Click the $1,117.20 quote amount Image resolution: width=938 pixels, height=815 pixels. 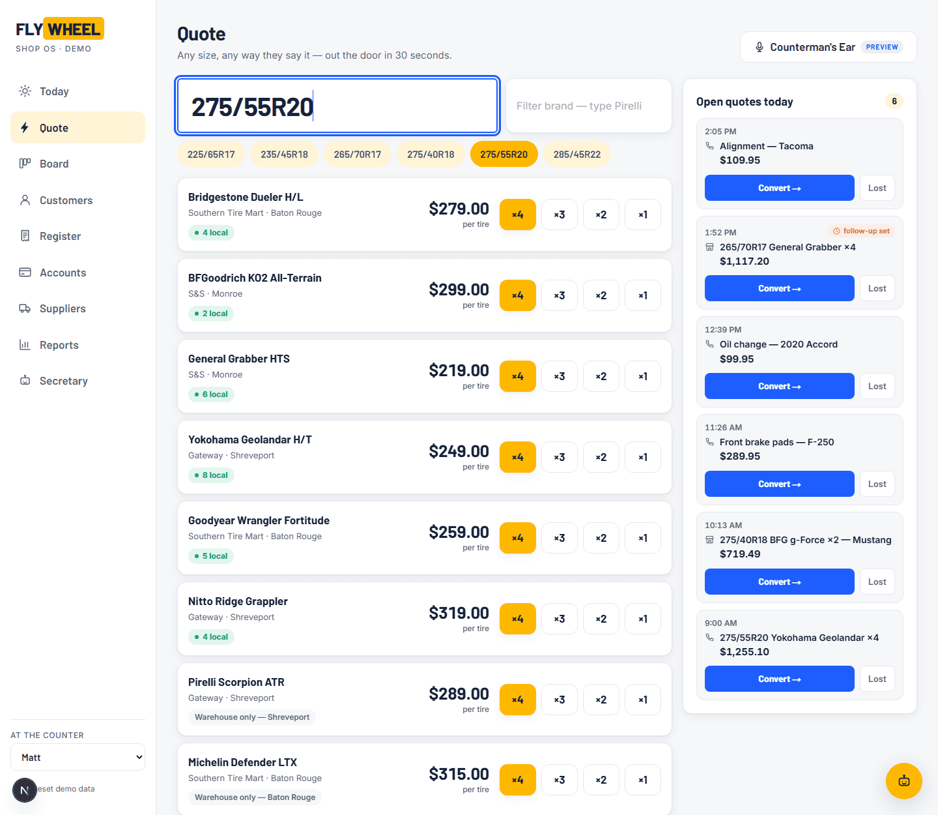[744, 261]
